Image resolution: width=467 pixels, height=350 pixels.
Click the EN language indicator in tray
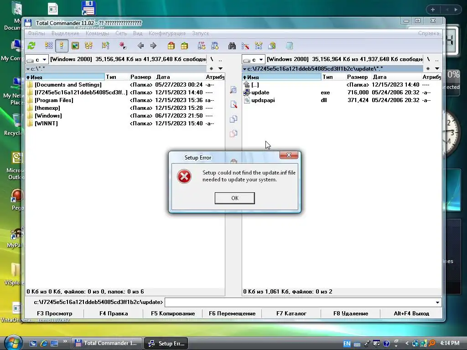coord(347,344)
